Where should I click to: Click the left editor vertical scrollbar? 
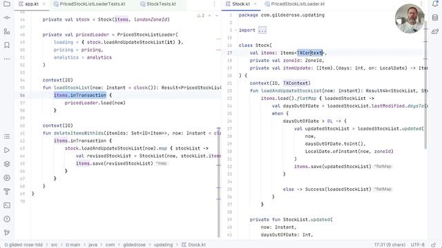click(219, 182)
